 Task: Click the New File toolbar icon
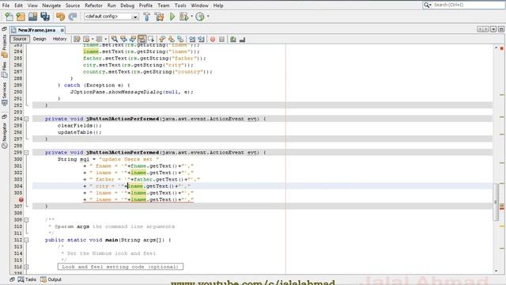coord(9,17)
